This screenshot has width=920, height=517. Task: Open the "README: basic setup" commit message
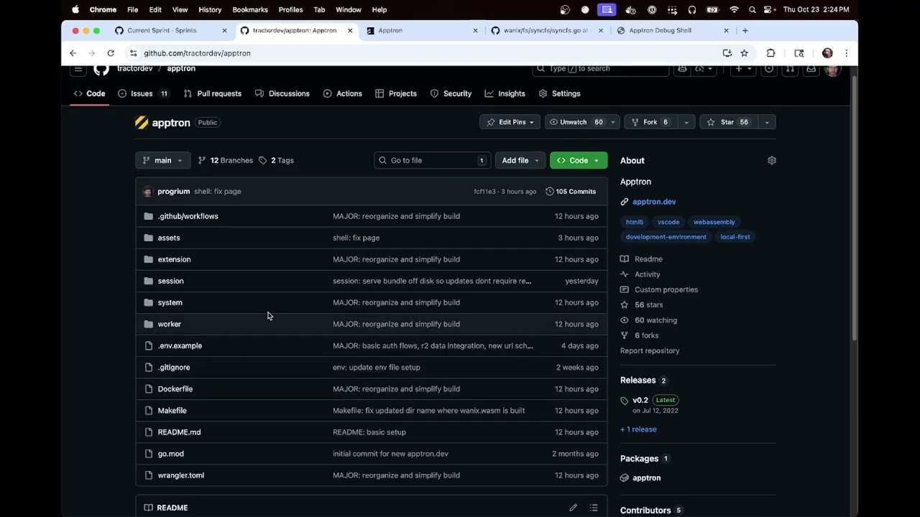click(x=369, y=432)
